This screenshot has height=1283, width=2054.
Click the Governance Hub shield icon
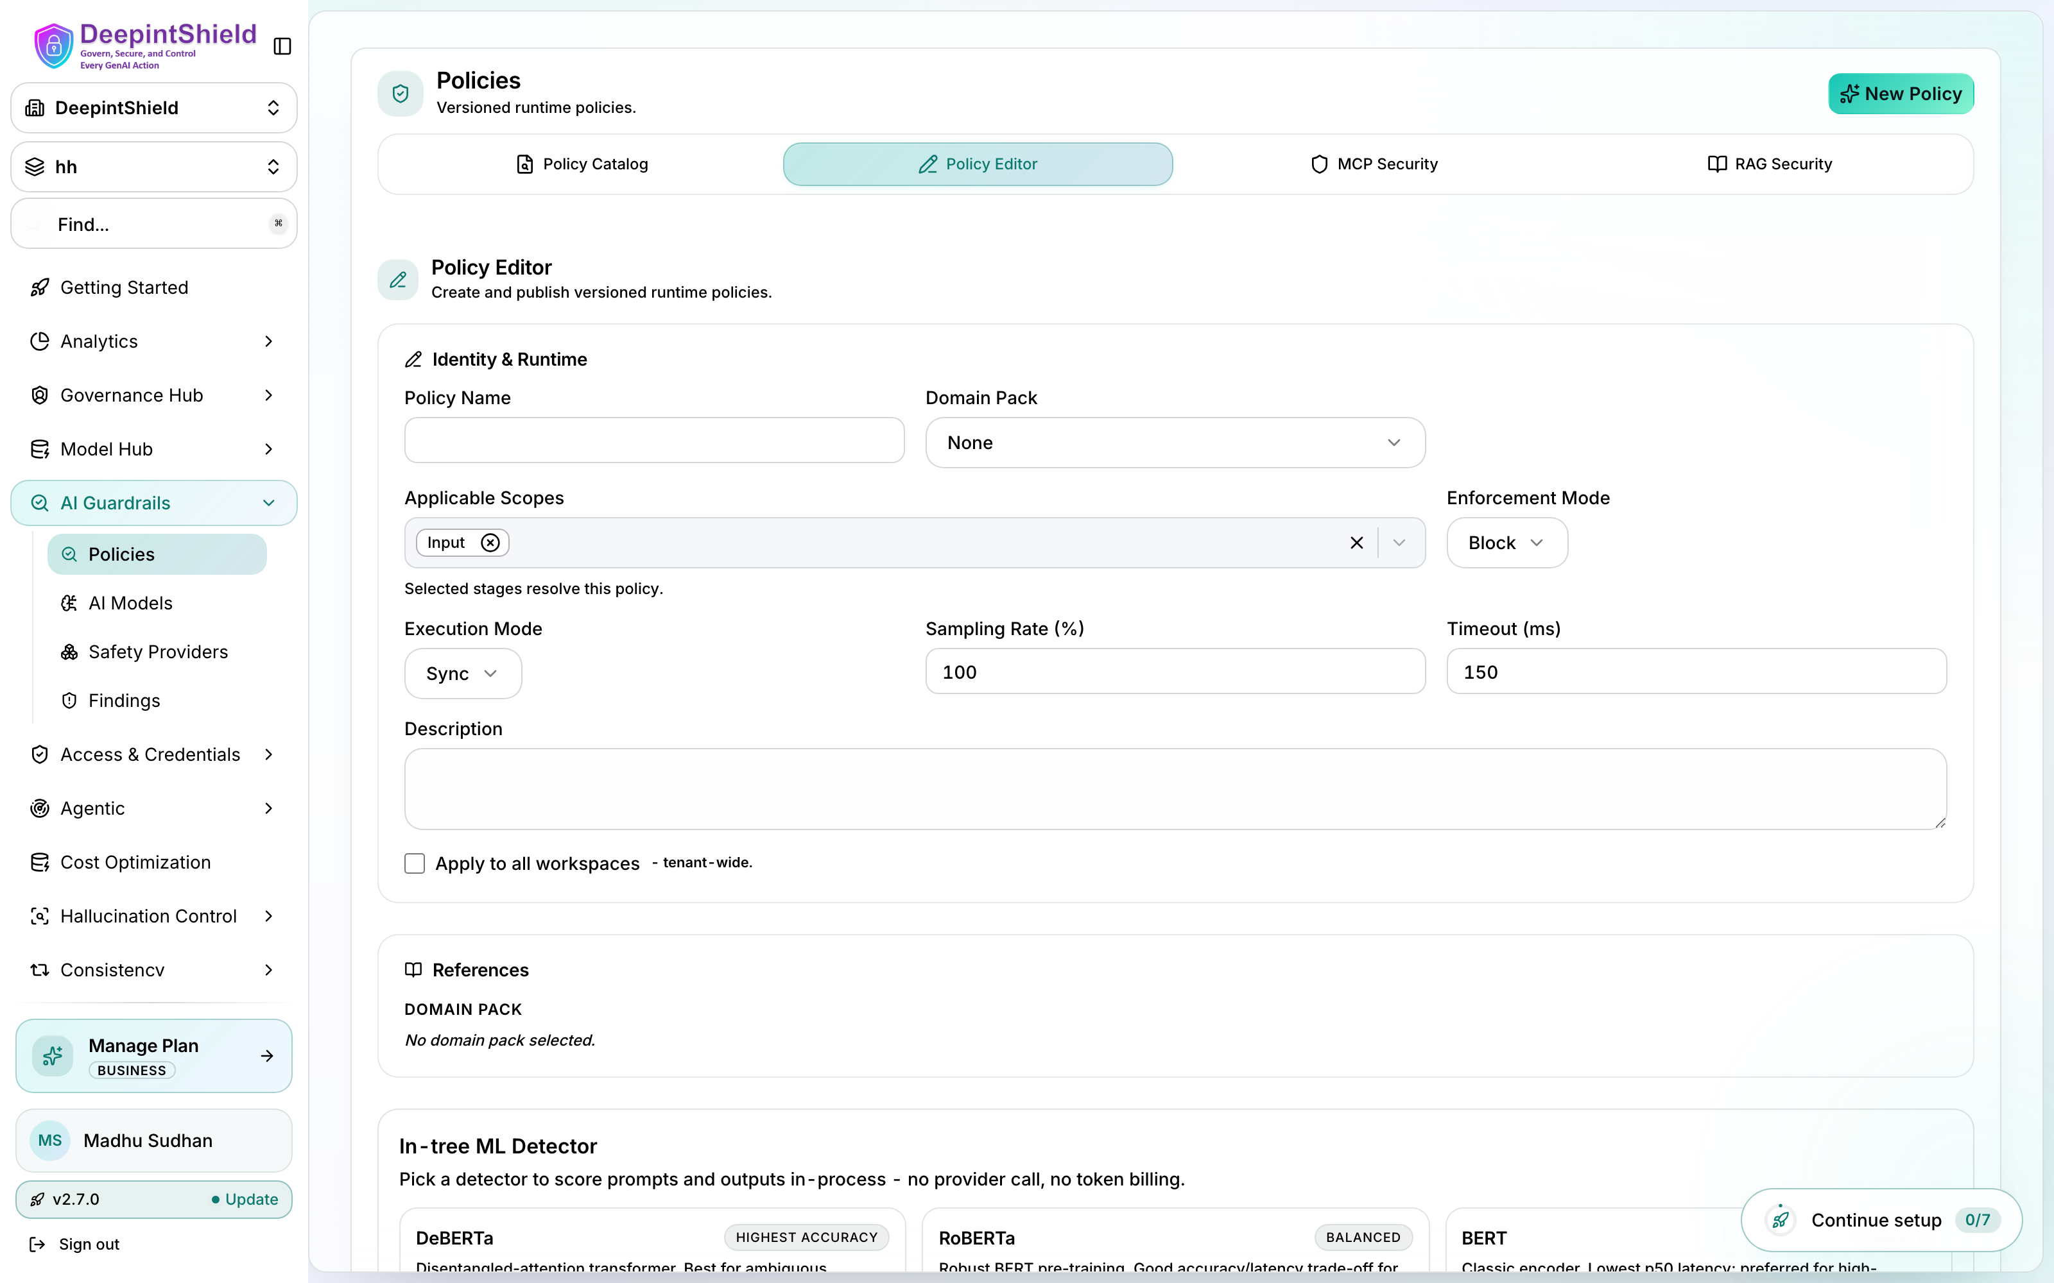[x=40, y=395]
